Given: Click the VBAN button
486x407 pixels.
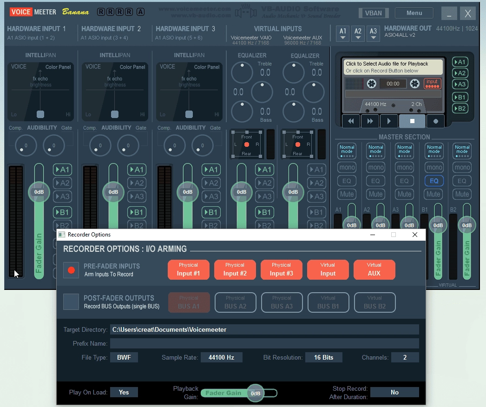Looking at the screenshot, I should (x=374, y=13).
